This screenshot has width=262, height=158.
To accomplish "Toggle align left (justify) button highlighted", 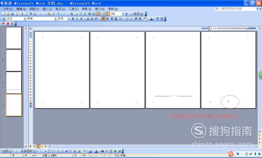I will (x=103, y=19).
